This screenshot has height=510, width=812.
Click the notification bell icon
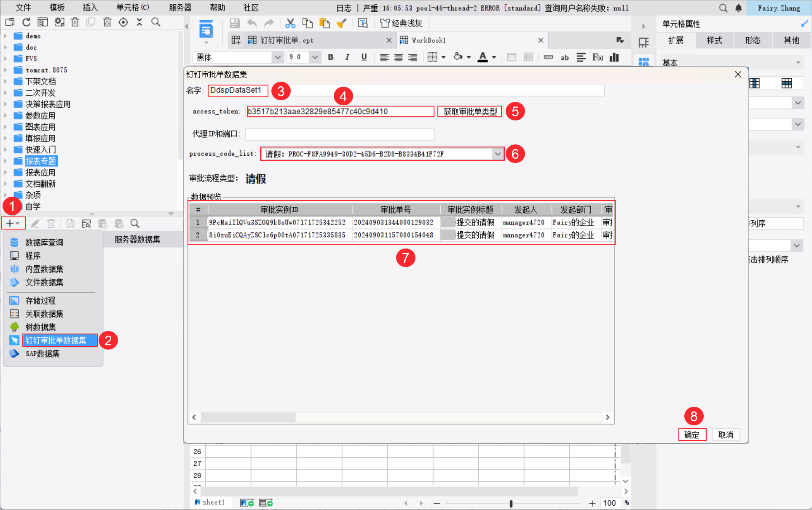tap(738, 8)
